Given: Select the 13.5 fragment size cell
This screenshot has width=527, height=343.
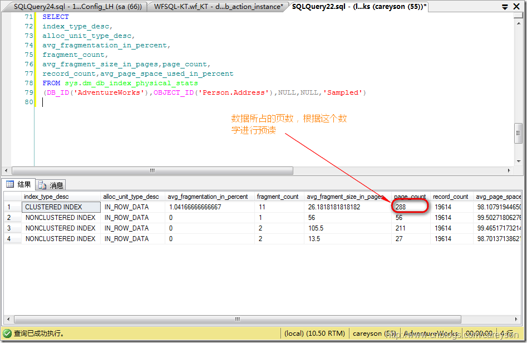Looking at the screenshot, I should pyautogui.click(x=347, y=239).
